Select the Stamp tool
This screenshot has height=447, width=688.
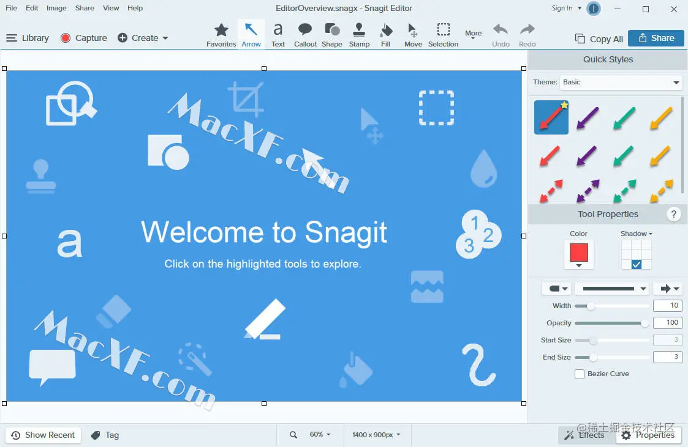(359, 35)
